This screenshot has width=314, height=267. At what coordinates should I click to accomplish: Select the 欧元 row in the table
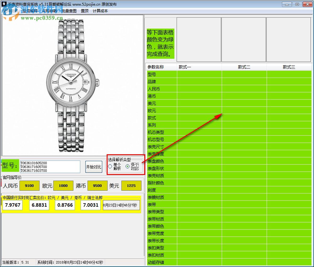coord(229,111)
